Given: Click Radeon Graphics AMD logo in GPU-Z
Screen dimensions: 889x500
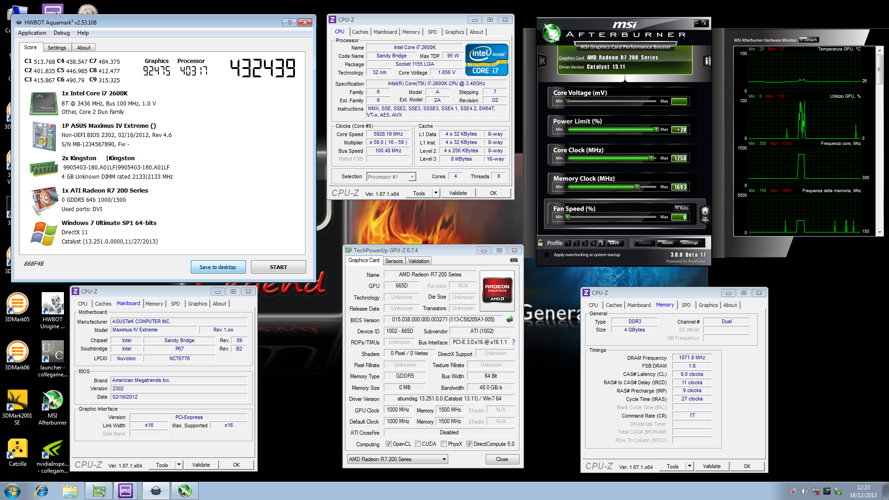Looking at the screenshot, I should 497,290.
